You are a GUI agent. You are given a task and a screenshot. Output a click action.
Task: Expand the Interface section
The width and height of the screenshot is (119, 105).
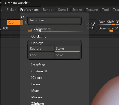[38, 65]
